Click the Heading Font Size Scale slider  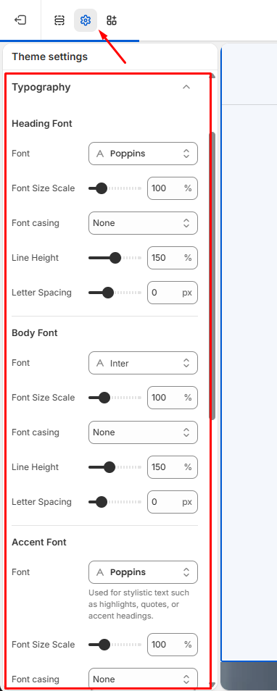[115, 188]
